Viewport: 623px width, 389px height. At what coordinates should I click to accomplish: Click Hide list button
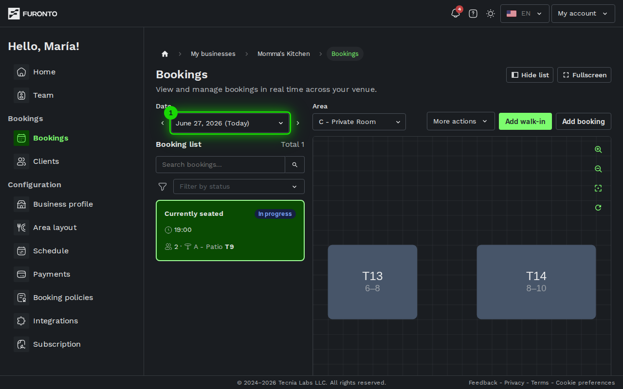(530, 75)
